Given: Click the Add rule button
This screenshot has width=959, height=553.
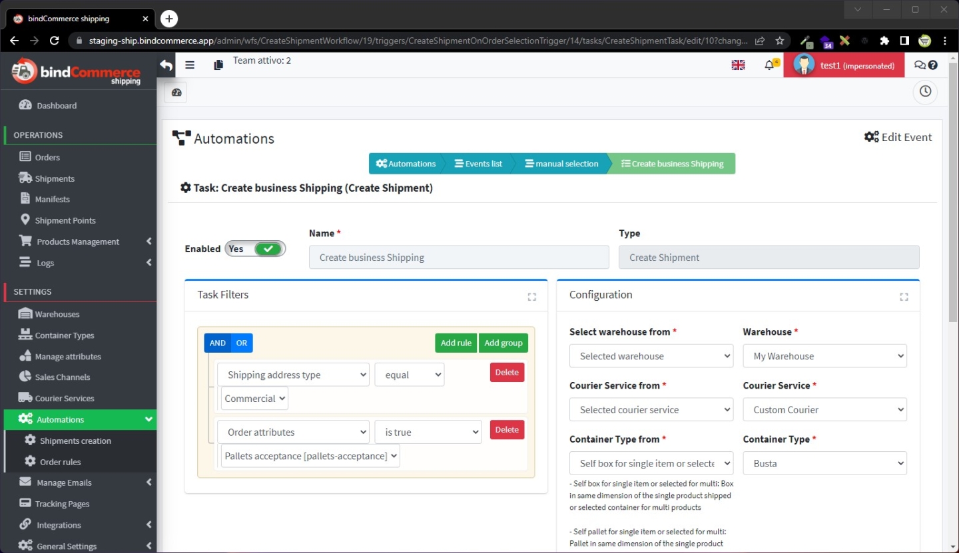Looking at the screenshot, I should tap(456, 343).
